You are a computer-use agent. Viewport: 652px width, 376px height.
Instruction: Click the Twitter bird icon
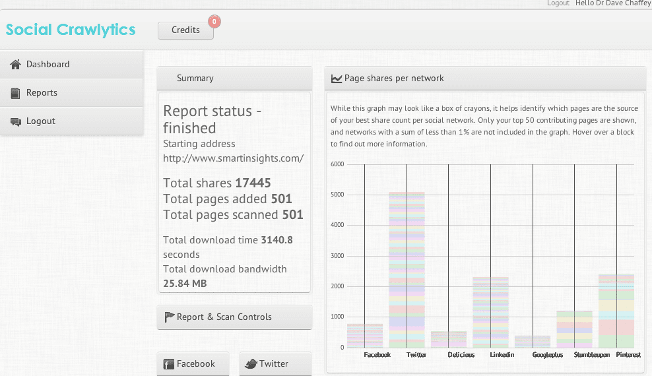tap(251, 364)
